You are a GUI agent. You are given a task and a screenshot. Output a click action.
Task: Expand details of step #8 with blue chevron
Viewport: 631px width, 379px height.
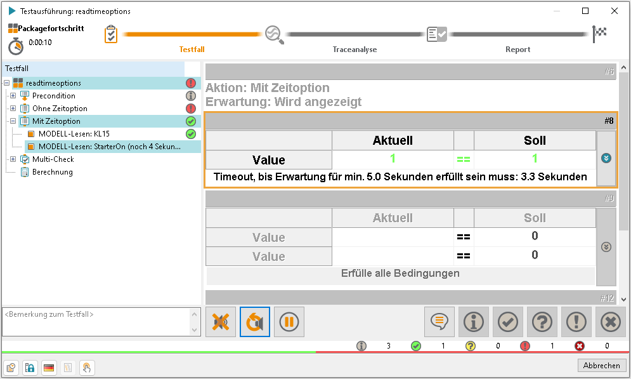[x=606, y=158]
